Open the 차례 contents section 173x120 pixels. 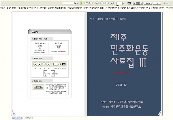pyautogui.click(x=35, y=8)
